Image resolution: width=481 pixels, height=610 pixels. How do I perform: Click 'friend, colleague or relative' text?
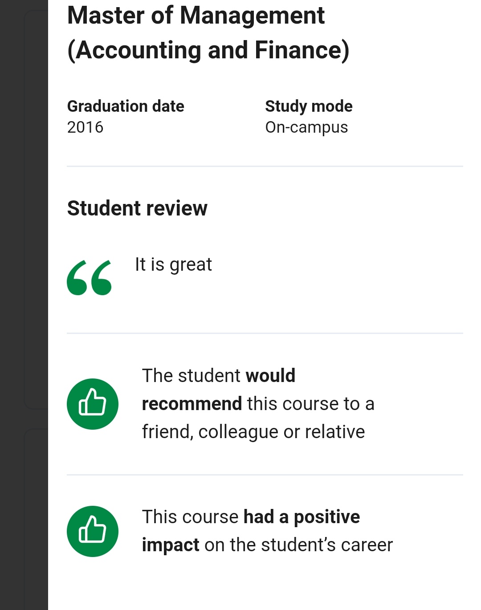[x=253, y=432]
